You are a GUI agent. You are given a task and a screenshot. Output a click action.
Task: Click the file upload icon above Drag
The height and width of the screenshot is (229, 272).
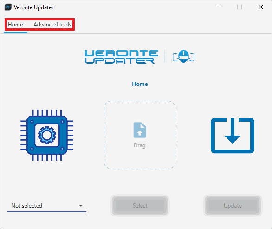point(140,130)
